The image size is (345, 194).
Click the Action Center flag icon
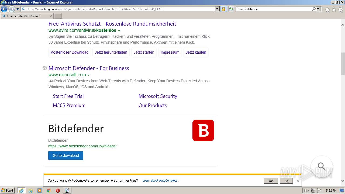click(319, 190)
